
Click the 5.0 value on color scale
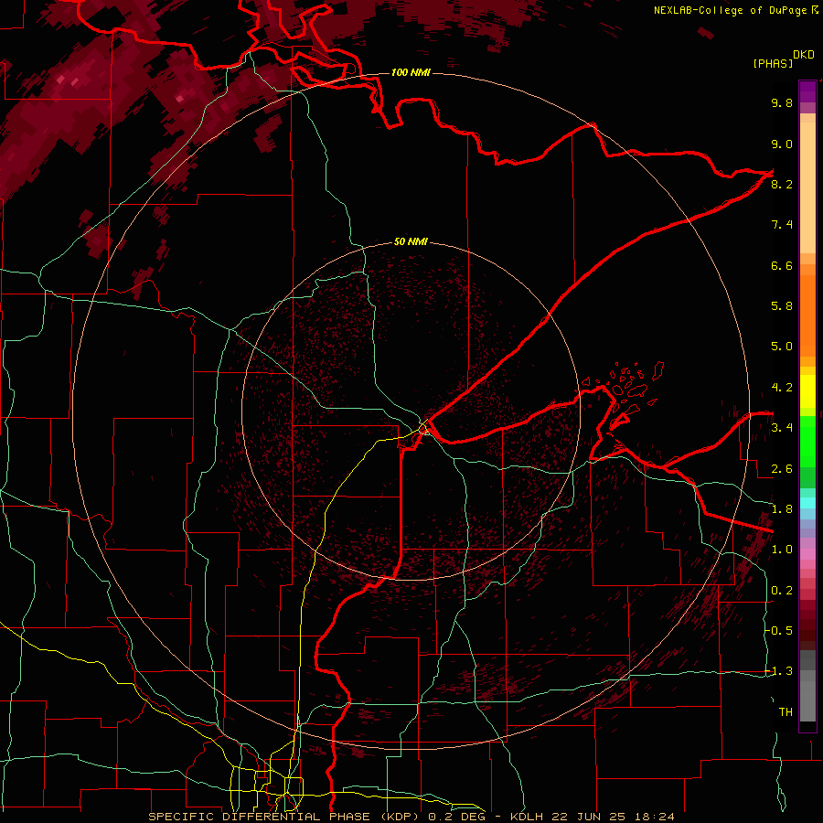[782, 347]
